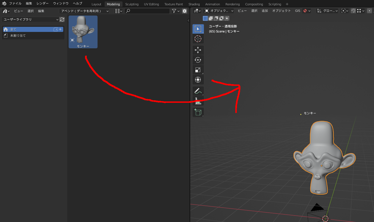This screenshot has width=374, height=222.
Task: Open asset browser 編集 (Edit) menu
Action: click(41, 11)
